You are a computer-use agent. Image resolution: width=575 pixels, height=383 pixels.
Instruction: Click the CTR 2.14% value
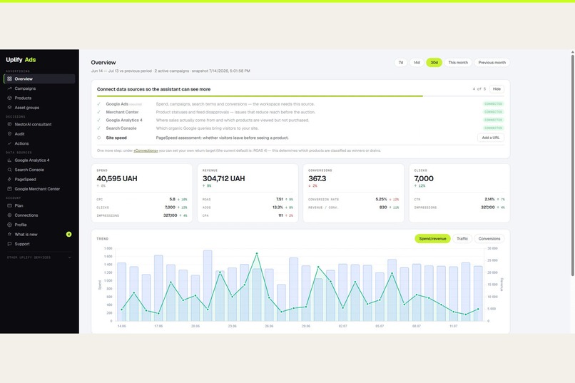click(x=489, y=200)
